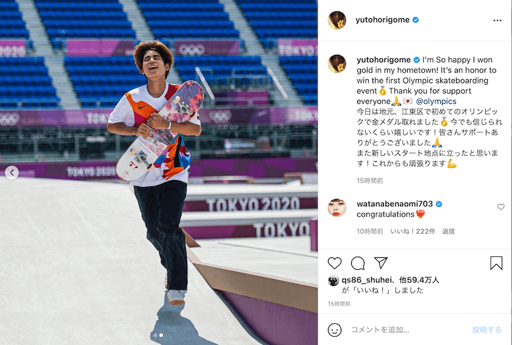Open the emoji picker smiley icon

[x=335, y=330]
